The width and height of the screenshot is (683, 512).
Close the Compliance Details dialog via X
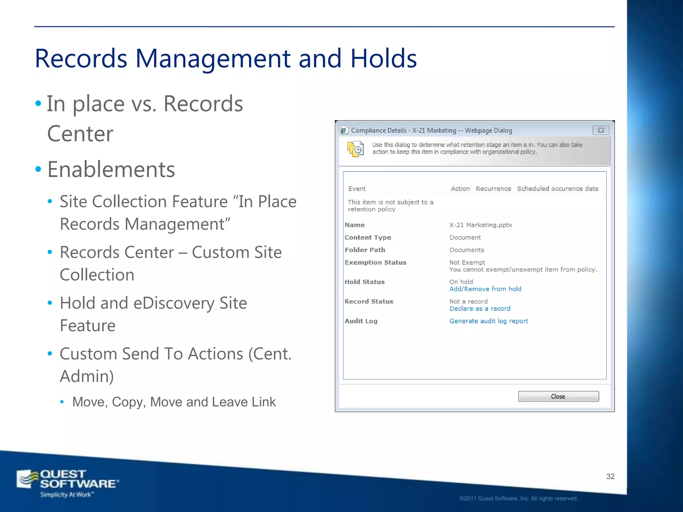(x=601, y=130)
